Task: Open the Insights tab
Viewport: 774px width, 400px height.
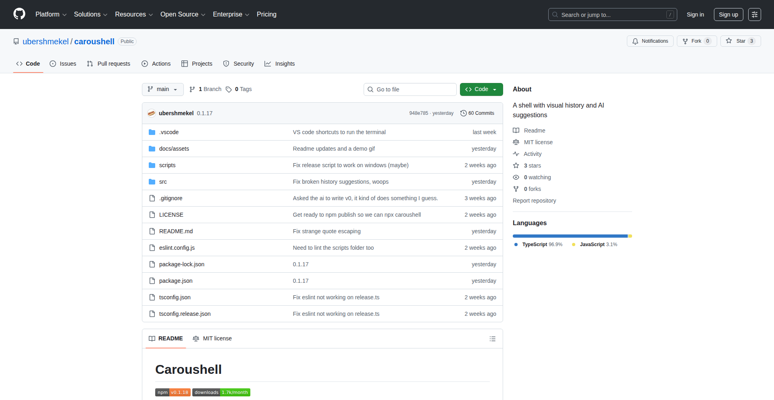Action: (280, 64)
